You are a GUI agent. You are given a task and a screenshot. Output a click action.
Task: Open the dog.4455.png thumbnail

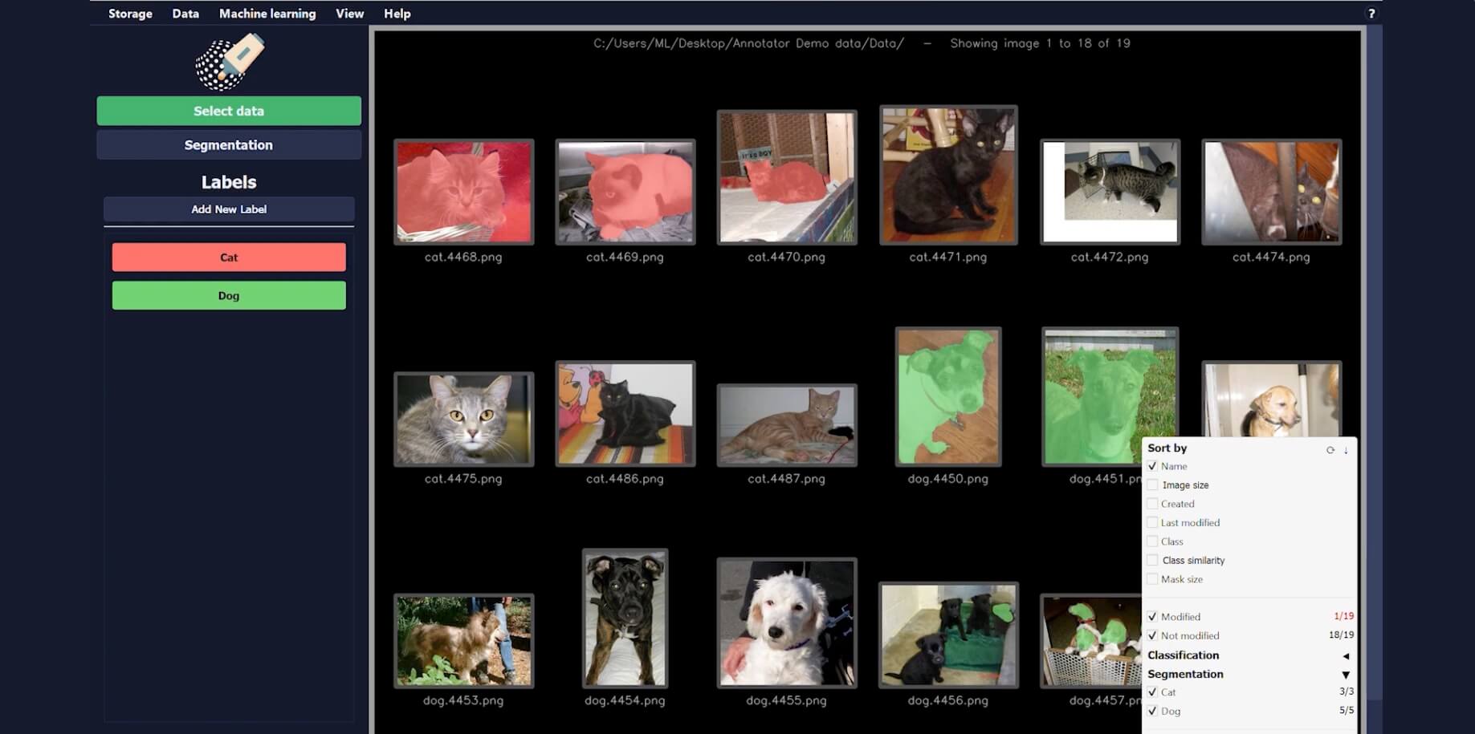(786, 623)
